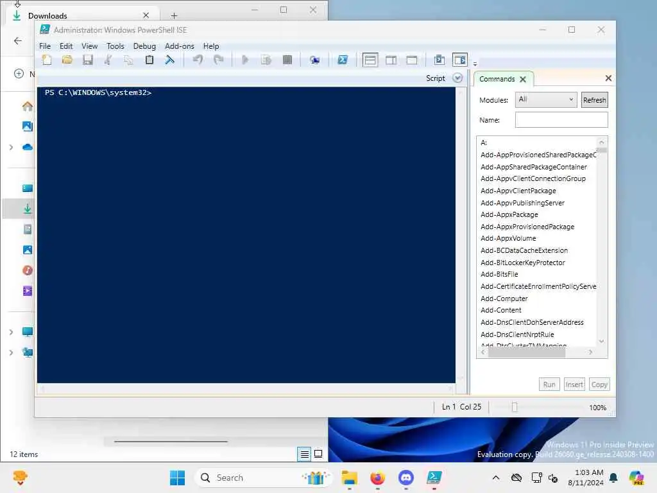Adjust the zoom slider in status bar
Image resolution: width=657 pixels, height=493 pixels.
pyautogui.click(x=515, y=407)
